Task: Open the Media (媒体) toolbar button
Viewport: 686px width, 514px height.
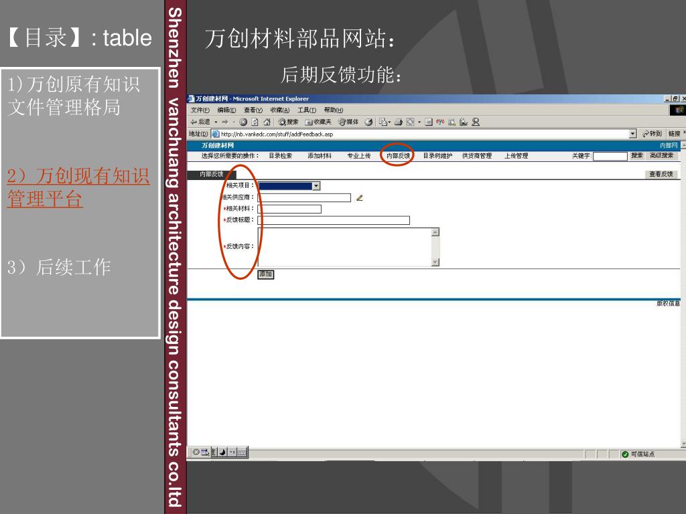Action: tap(348, 122)
